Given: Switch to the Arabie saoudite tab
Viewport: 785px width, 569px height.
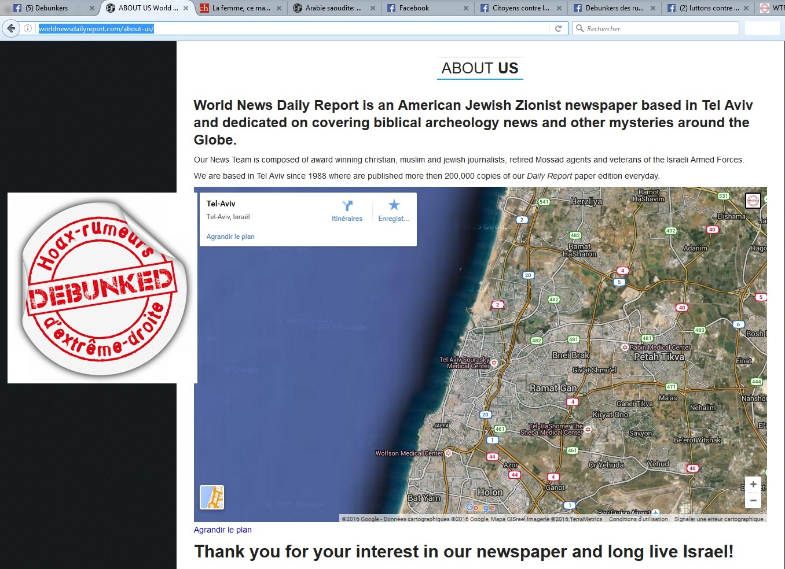Looking at the screenshot, I should tap(333, 8).
